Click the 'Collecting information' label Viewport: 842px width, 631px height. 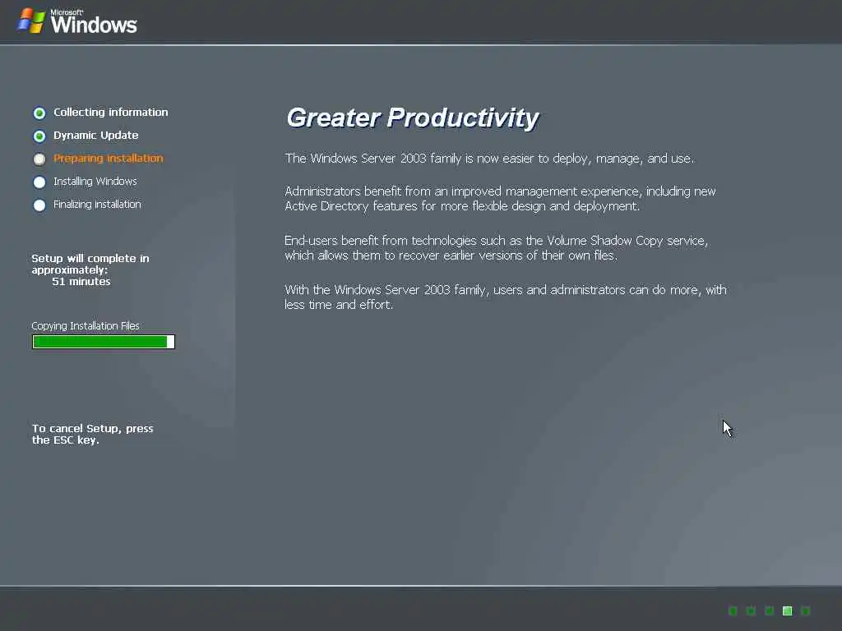111,112
